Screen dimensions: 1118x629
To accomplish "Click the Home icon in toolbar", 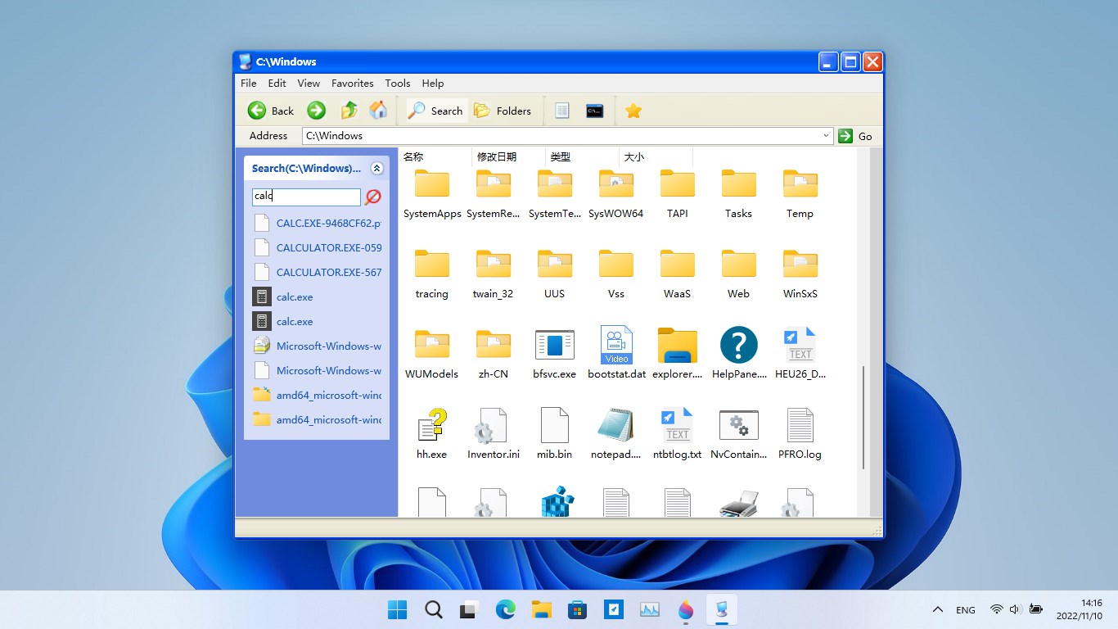I will [x=378, y=111].
